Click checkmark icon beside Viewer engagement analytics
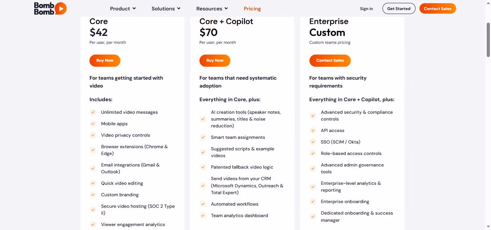The height and width of the screenshot is (230, 491). [x=93, y=224]
